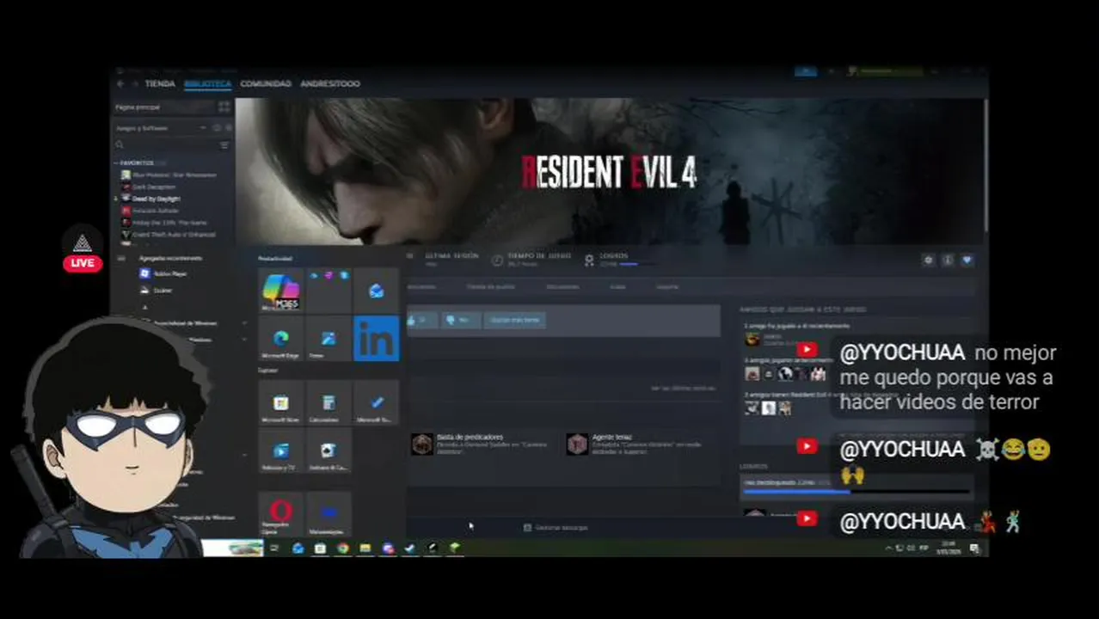Open the Start menu hamburger icon
The image size is (1099, 619).
[120, 258]
